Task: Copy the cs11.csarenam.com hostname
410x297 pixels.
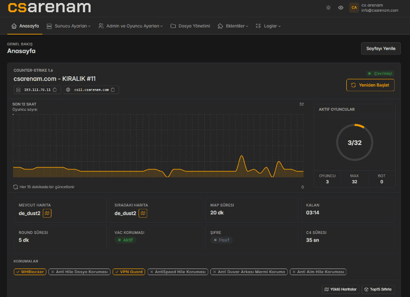Action: click(113, 90)
